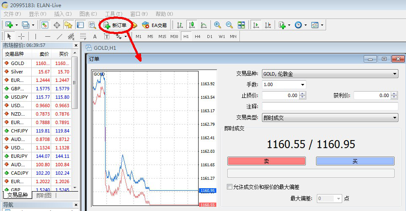Click the red 卖 sell button
This screenshot has width=406, height=211.
[267, 161]
